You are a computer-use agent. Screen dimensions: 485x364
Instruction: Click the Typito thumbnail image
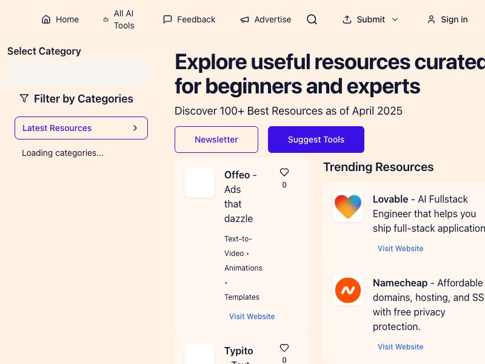(x=199, y=354)
